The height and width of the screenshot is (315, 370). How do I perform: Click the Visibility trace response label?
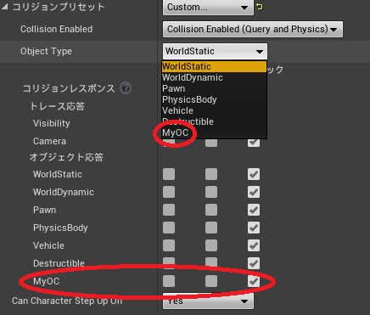click(x=52, y=123)
